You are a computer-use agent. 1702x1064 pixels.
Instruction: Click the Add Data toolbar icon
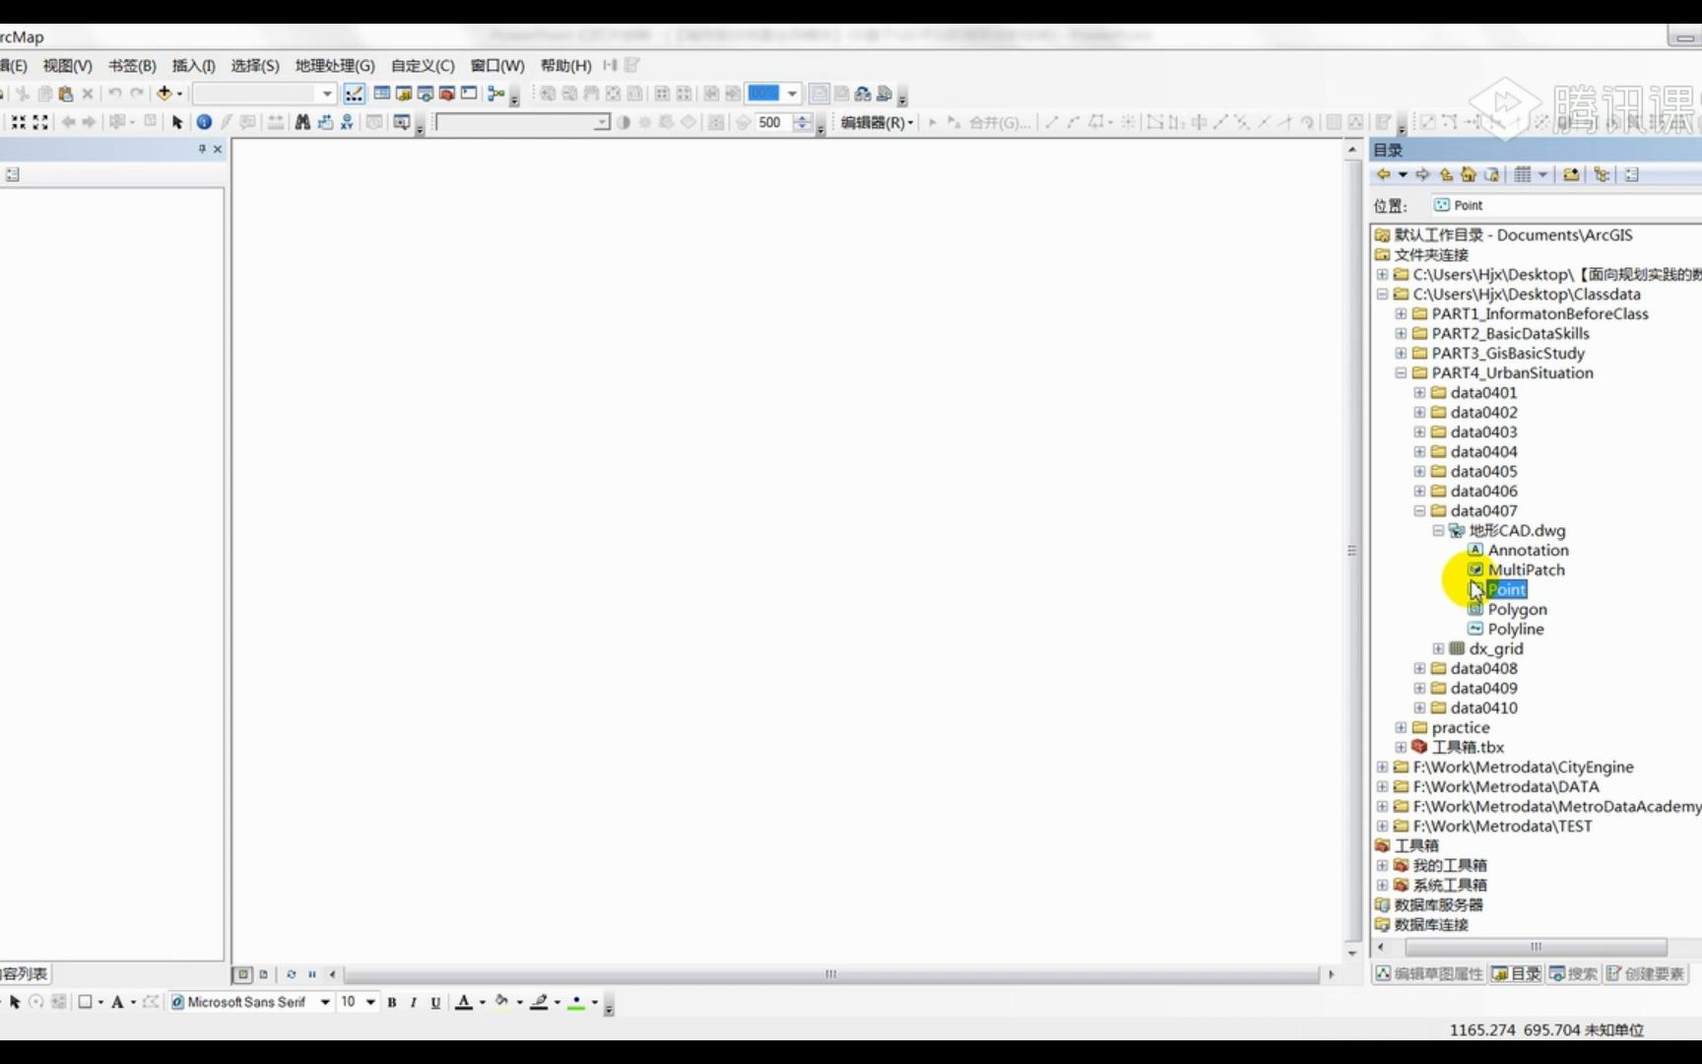point(164,94)
